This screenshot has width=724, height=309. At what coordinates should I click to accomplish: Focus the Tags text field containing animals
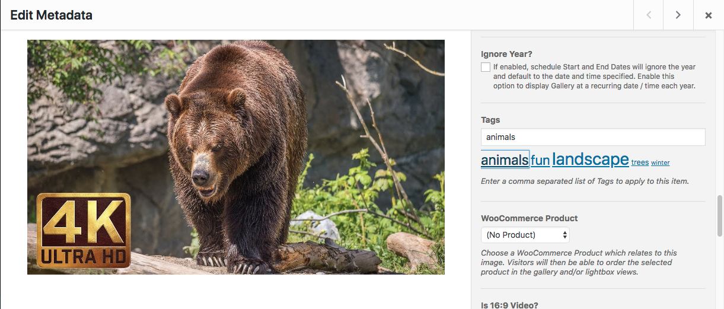tap(593, 137)
